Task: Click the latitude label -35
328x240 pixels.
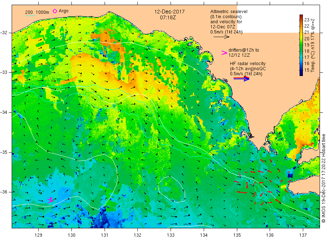Action: point(4,152)
